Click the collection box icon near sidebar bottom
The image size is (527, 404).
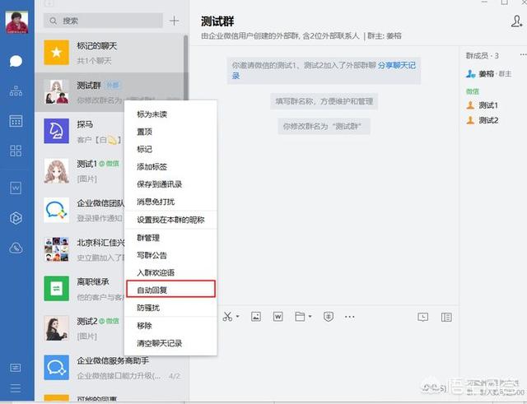(x=15, y=368)
